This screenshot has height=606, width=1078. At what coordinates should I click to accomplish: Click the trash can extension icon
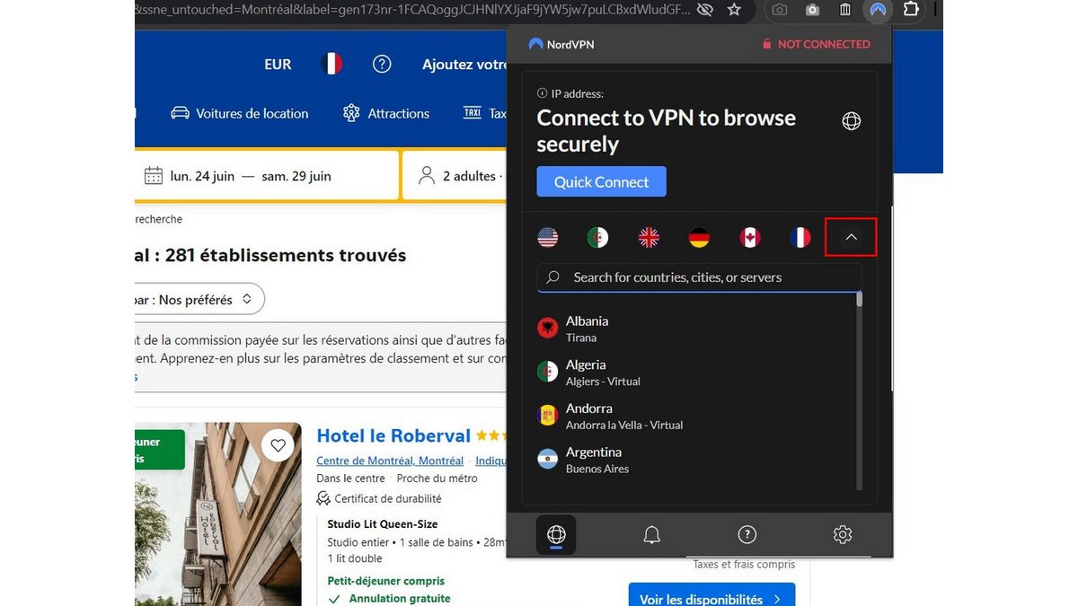[x=845, y=10]
